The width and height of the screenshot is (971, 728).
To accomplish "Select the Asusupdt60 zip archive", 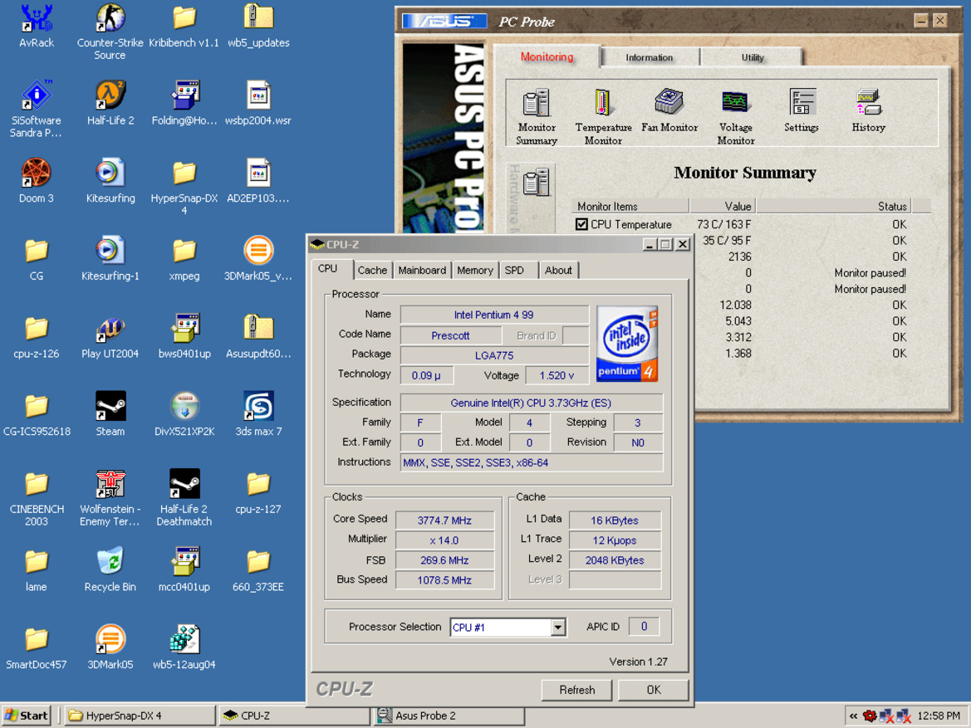I will point(258,336).
